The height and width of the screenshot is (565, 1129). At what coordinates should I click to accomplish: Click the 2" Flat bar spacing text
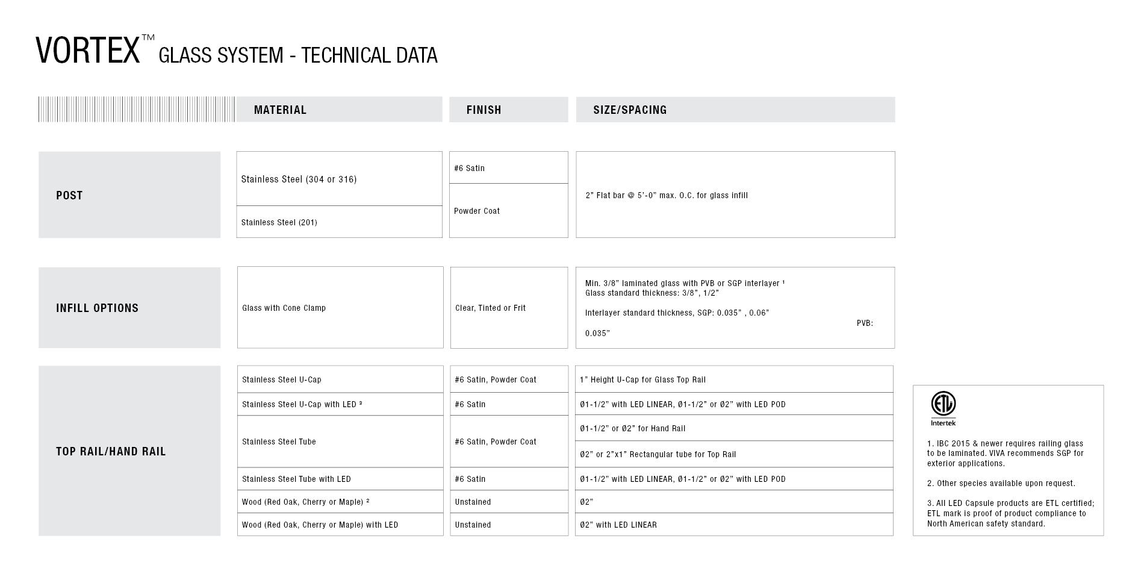[x=667, y=195]
